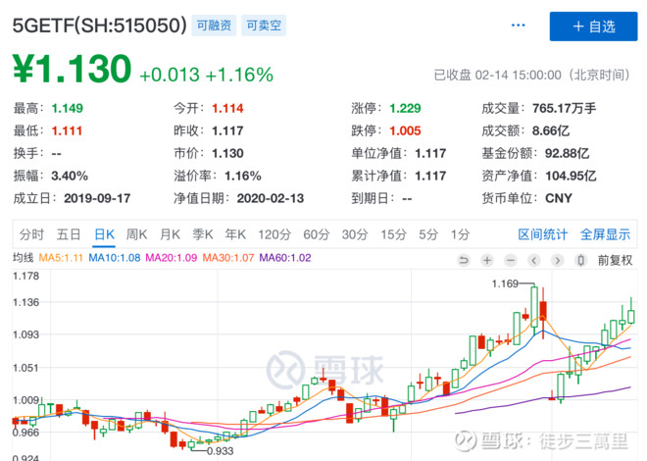The width and height of the screenshot is (647, 461).
Task: Move chart left with previous arrow icon
Action: pos(534,260)
